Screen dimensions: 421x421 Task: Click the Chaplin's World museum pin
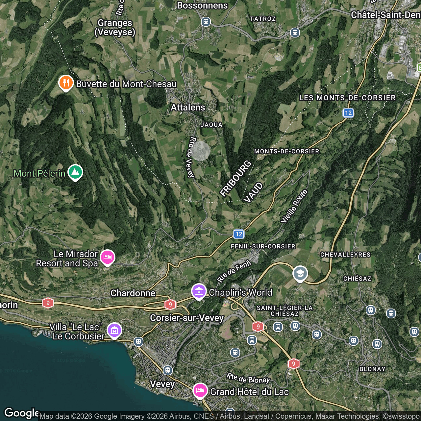point(199,291)
